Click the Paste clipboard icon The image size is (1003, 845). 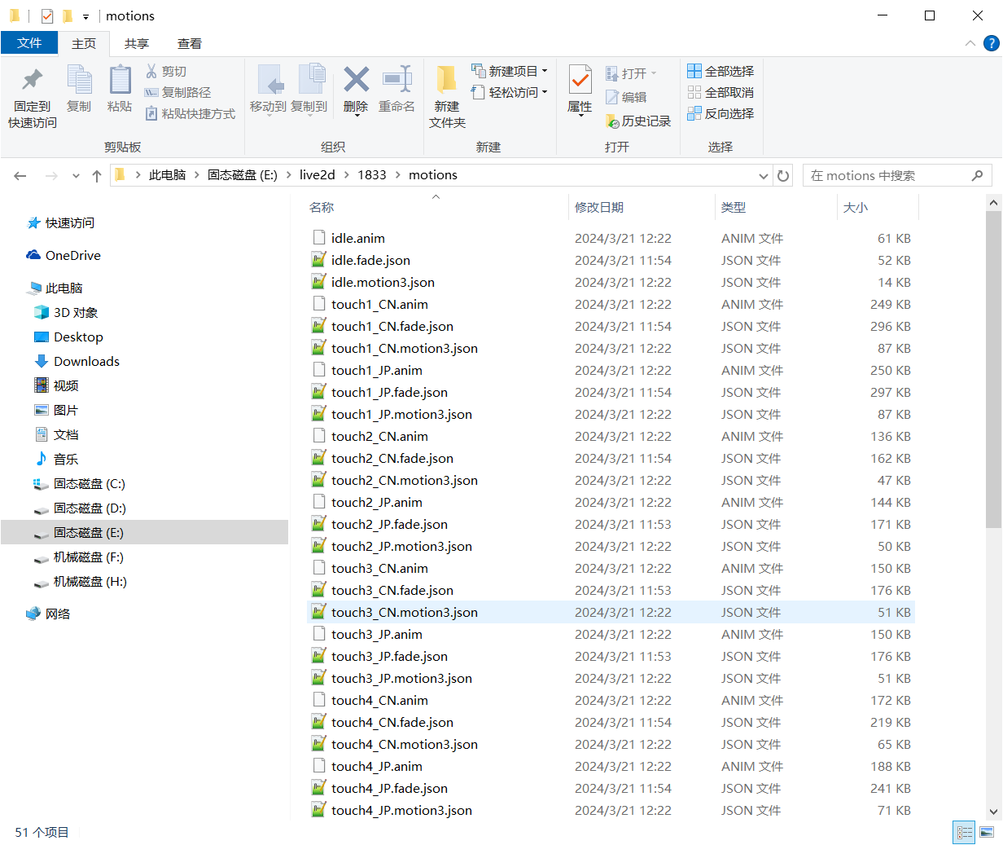tap(120, 80)
